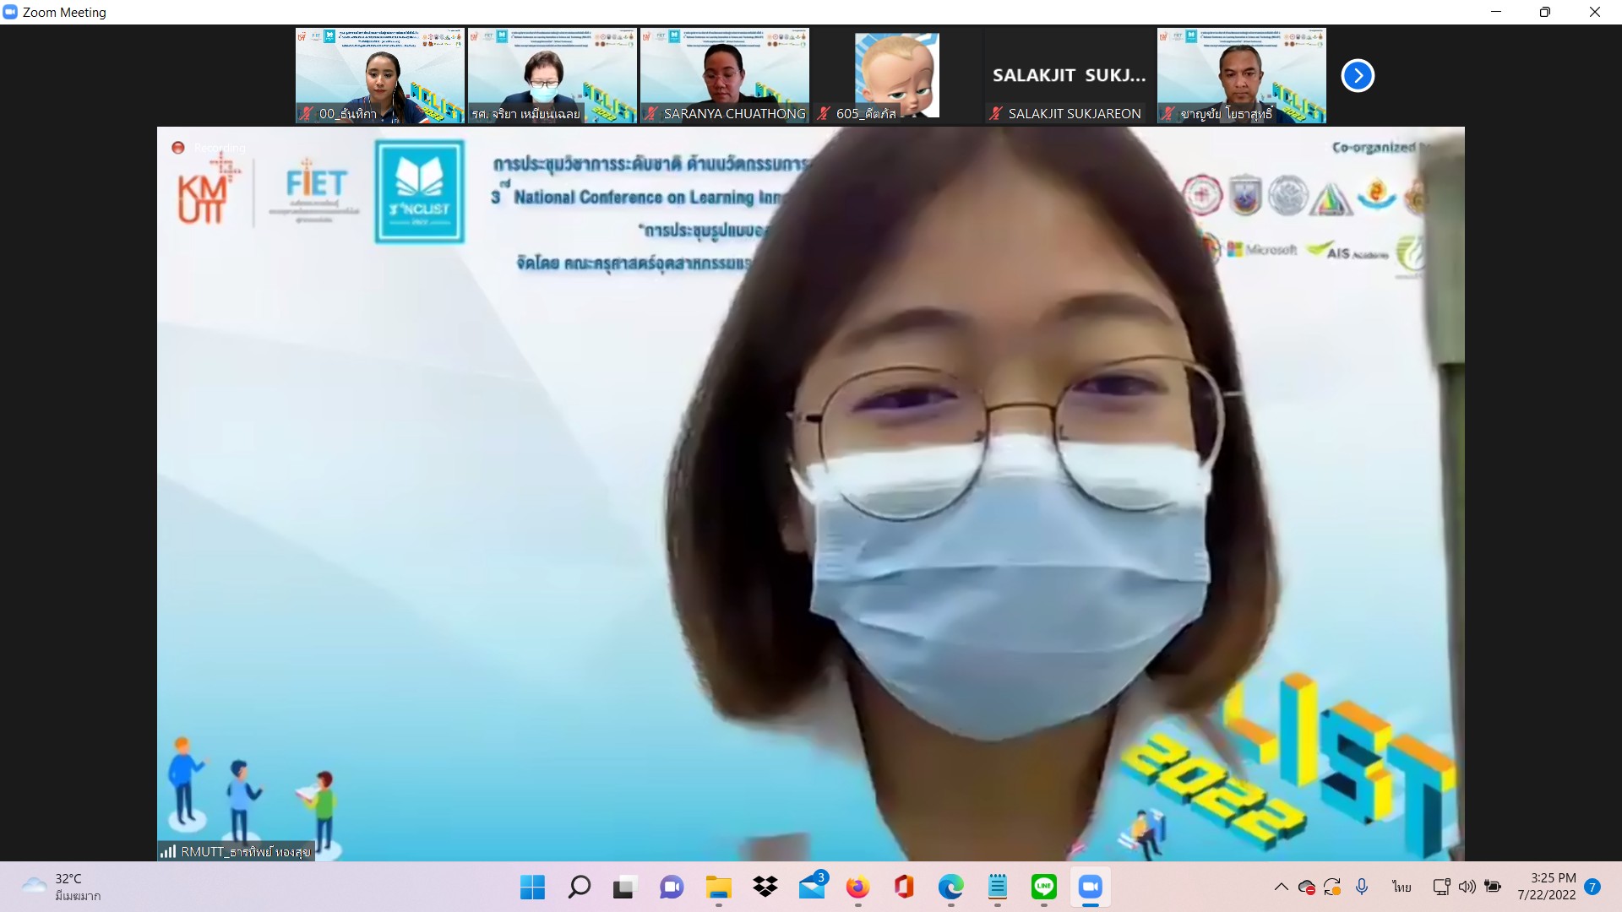Open Mail app with 3 unread
This screenshot has height=912, width=1622.
pos(812,887)
